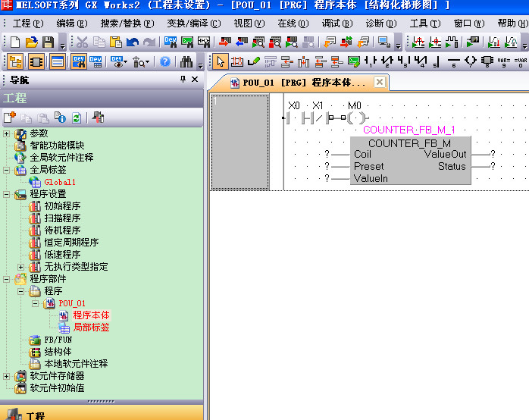Open the 视图(V) menu

248,24
